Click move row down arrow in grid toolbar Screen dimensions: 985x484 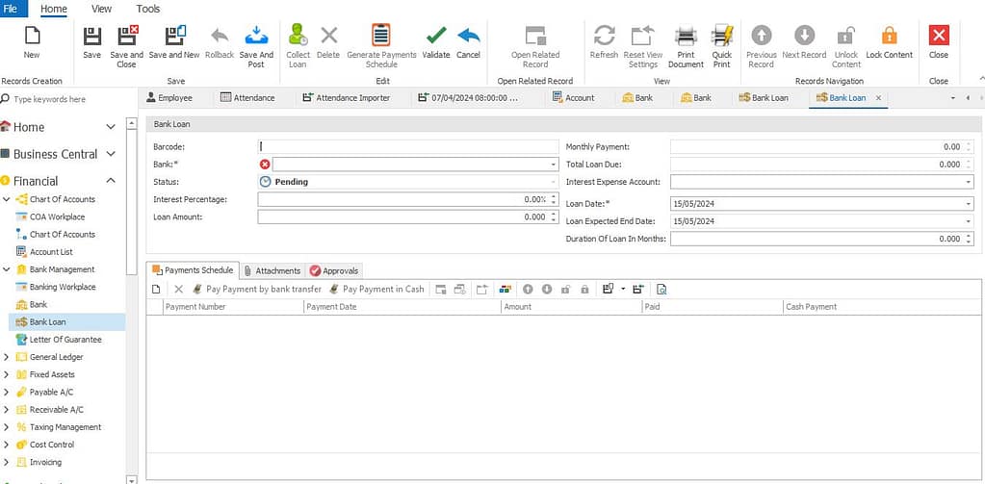pos(547,290)
